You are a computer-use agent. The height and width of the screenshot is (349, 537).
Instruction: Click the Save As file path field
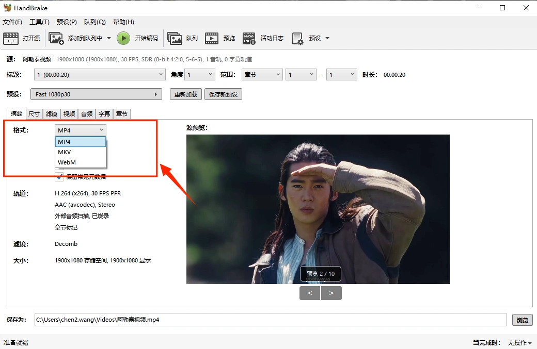click(x=271, y=320)
